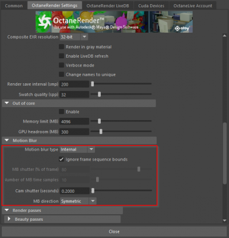This screenshot has height=238, width=229.
Task: Collapse the Out of core section
Action: pyautogui.click(x=7, y=103)
